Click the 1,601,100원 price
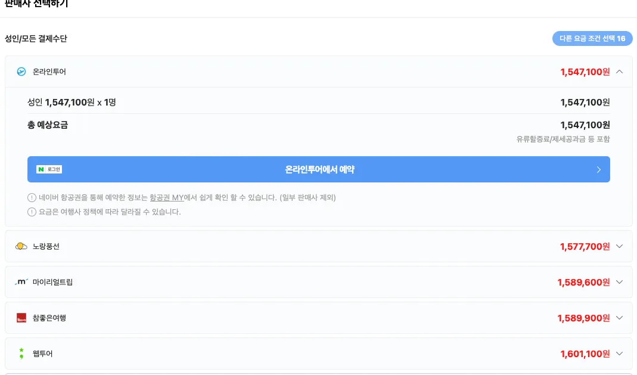The height and width of the screenshot is (375, 637). [585, 354]
